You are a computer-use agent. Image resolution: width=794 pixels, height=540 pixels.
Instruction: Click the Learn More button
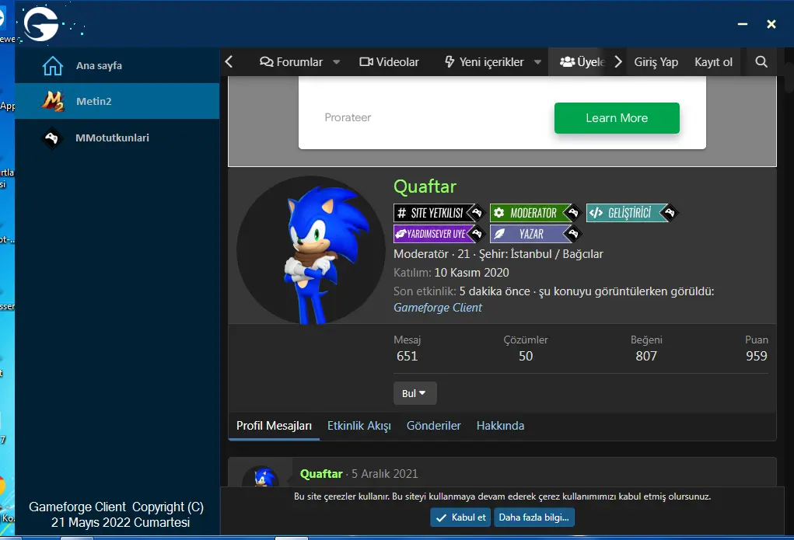617,118
